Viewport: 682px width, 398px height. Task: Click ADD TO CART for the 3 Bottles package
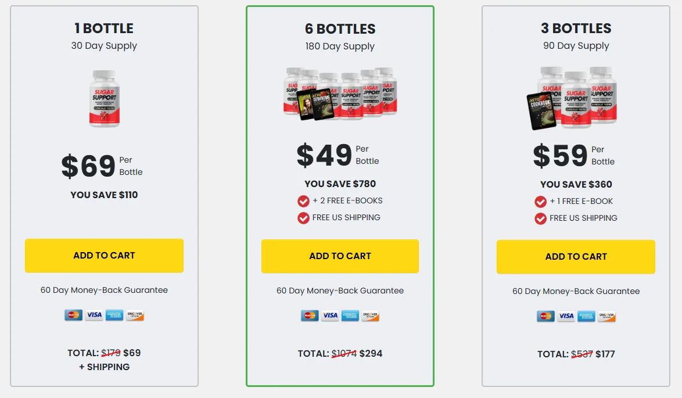pos(576,256)
